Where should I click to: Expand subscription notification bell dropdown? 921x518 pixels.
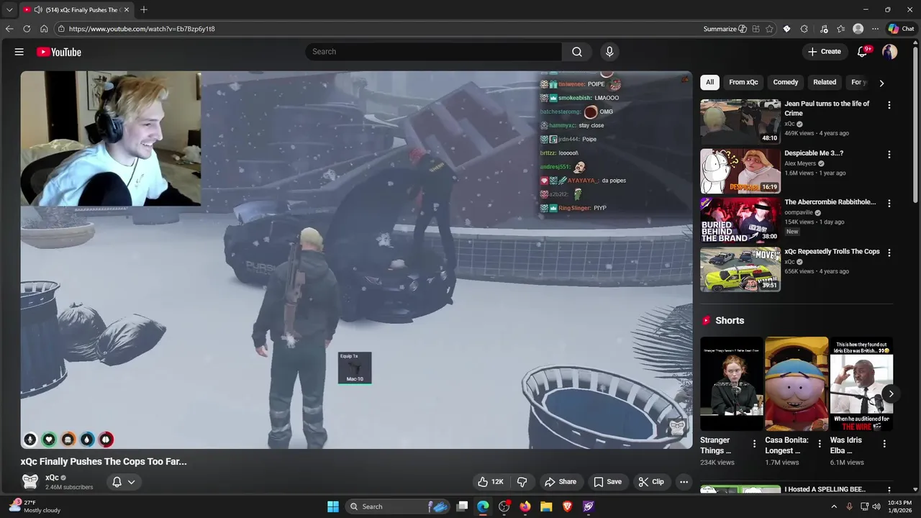point(124,482)
